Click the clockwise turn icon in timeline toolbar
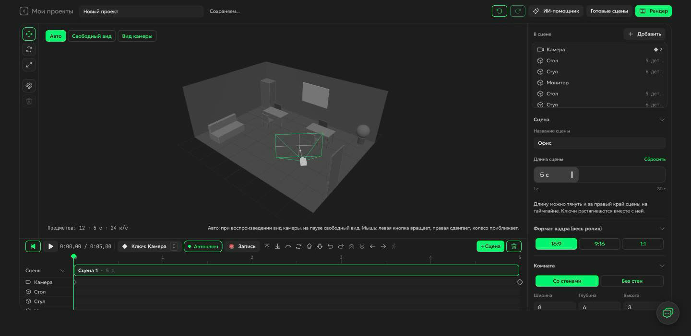Image resolution: width=691 pixels, height=336 pixels. click(341, 246)
